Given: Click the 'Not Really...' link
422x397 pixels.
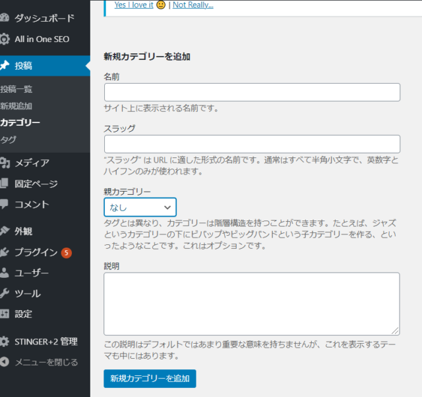Looking at the screenshot, I should (x=193, y=5).
